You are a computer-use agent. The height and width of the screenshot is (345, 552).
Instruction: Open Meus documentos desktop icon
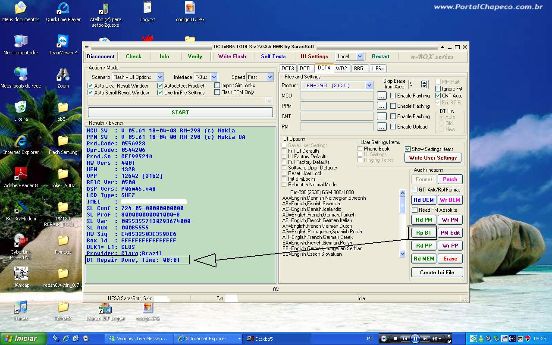point(20,12)
